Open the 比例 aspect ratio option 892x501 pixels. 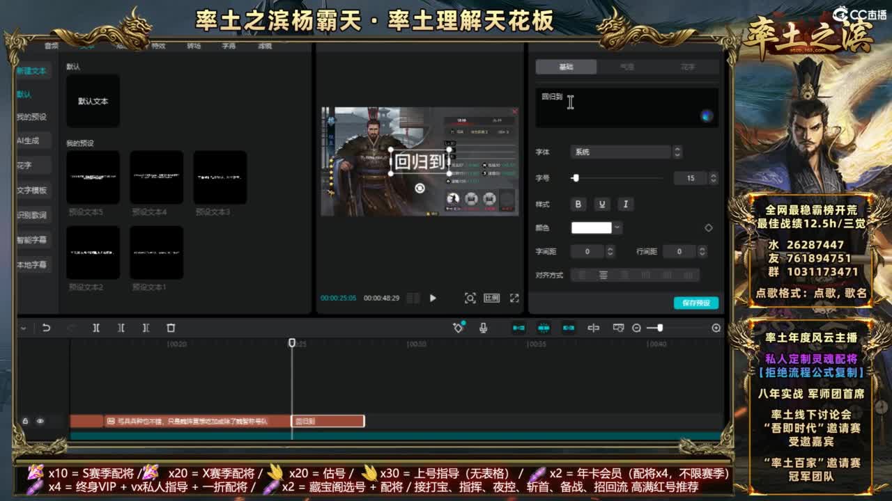[492, 298]
